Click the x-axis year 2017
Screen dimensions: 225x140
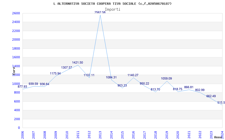[145, 135]
